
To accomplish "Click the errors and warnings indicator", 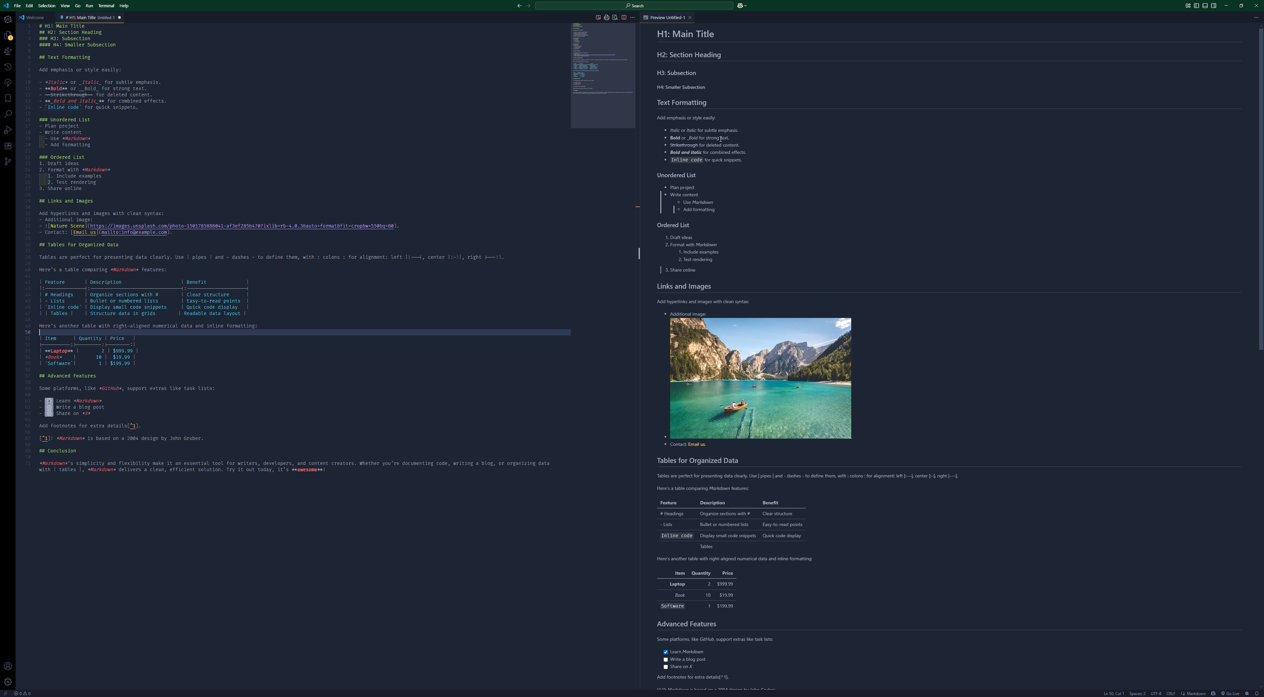I will [22, 694].
